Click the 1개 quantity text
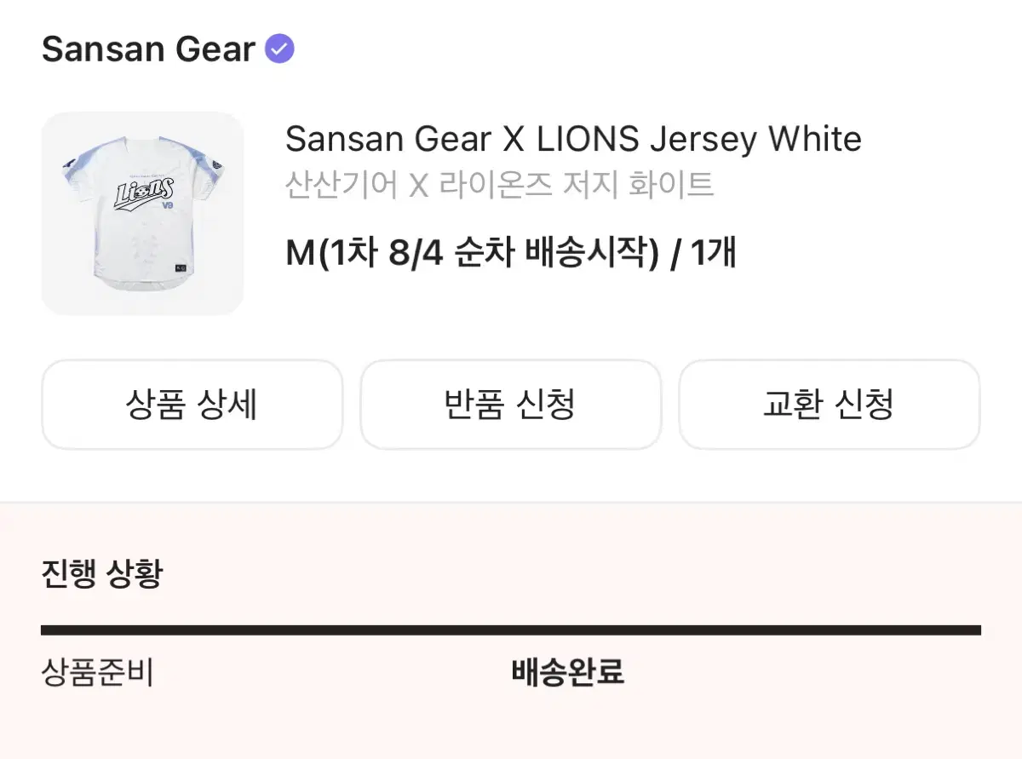Viewport: 1022px width, 759px height. pos(714,253)
